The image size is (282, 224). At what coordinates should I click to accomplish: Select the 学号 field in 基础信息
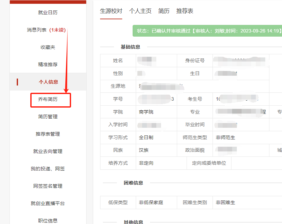point(118,99)
